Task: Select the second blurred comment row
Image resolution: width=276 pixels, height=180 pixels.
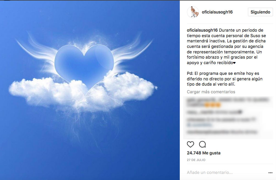Action: click(214, 112)
